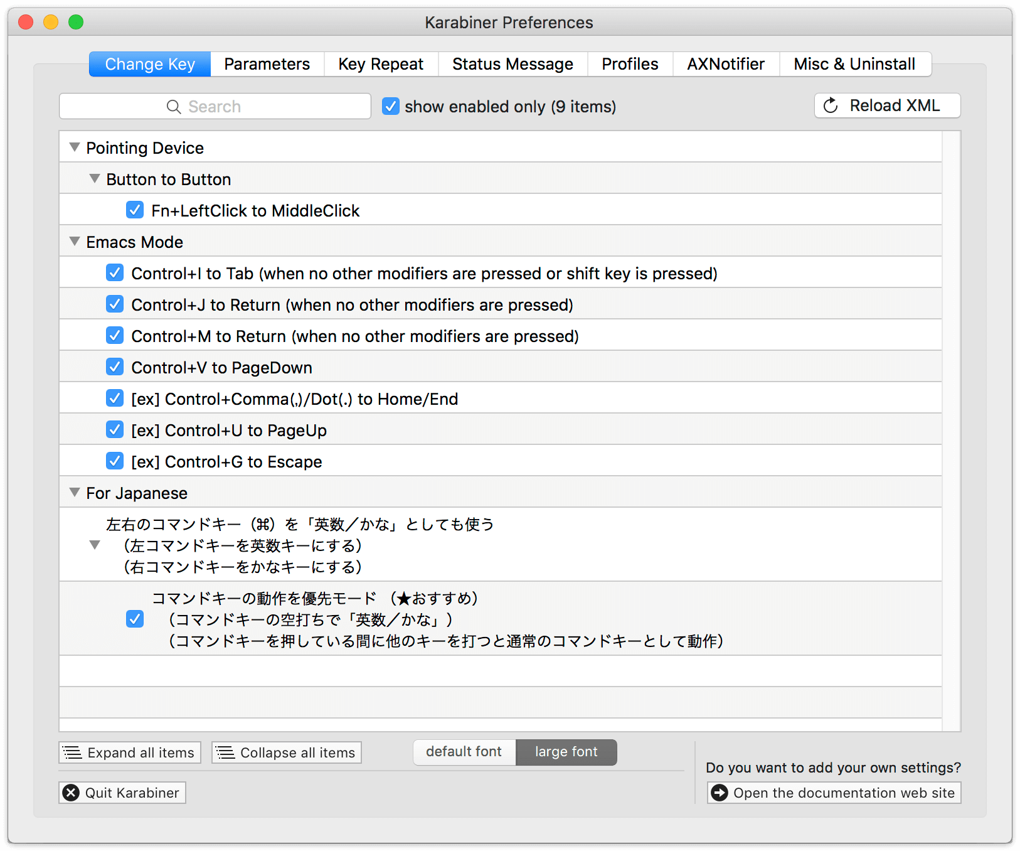
Task: Click the Expand all items list icon
Action: [73, 752]
